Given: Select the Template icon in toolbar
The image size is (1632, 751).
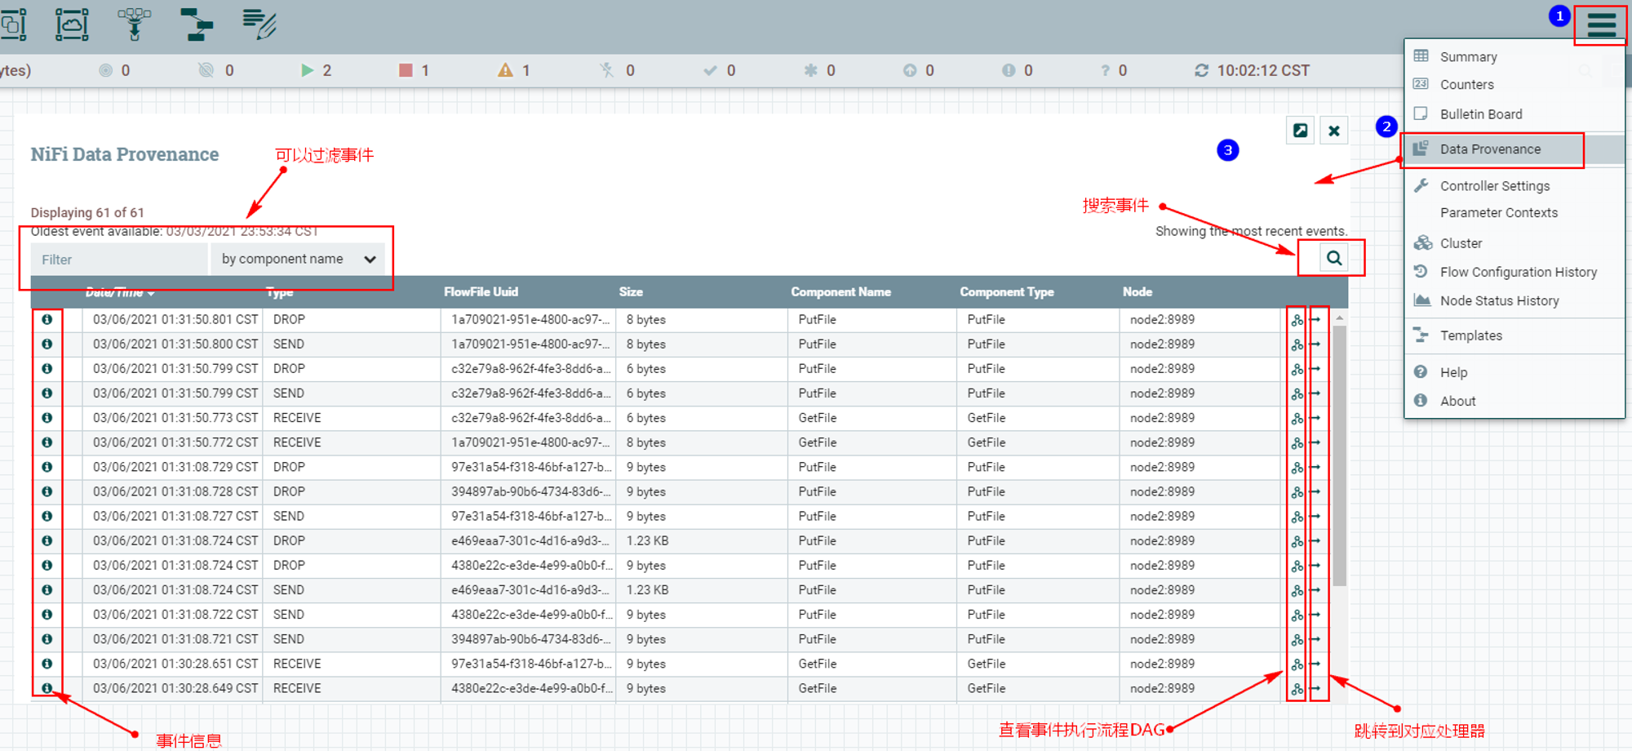Looking at the screenshot, I should (196, 24).
